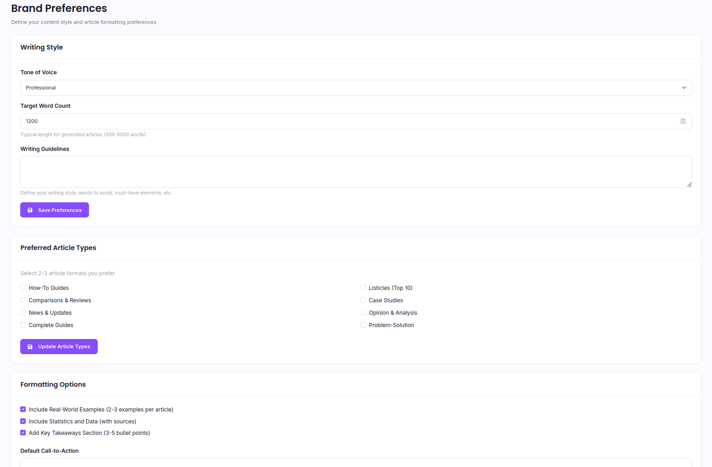
Task: Check Opinion & Analysis format
Action: (x=363, y=312)
